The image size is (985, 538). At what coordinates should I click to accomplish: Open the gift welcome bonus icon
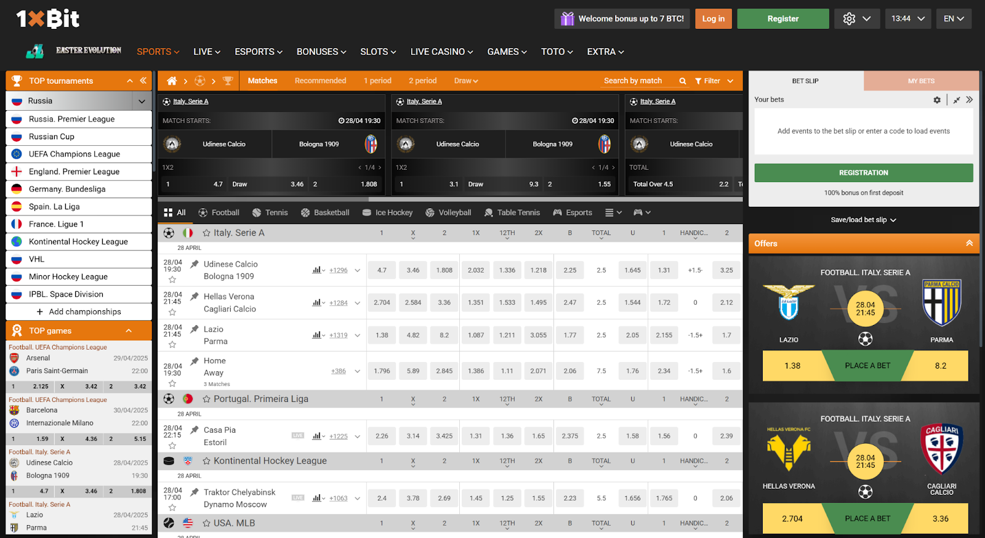(567, 19)
